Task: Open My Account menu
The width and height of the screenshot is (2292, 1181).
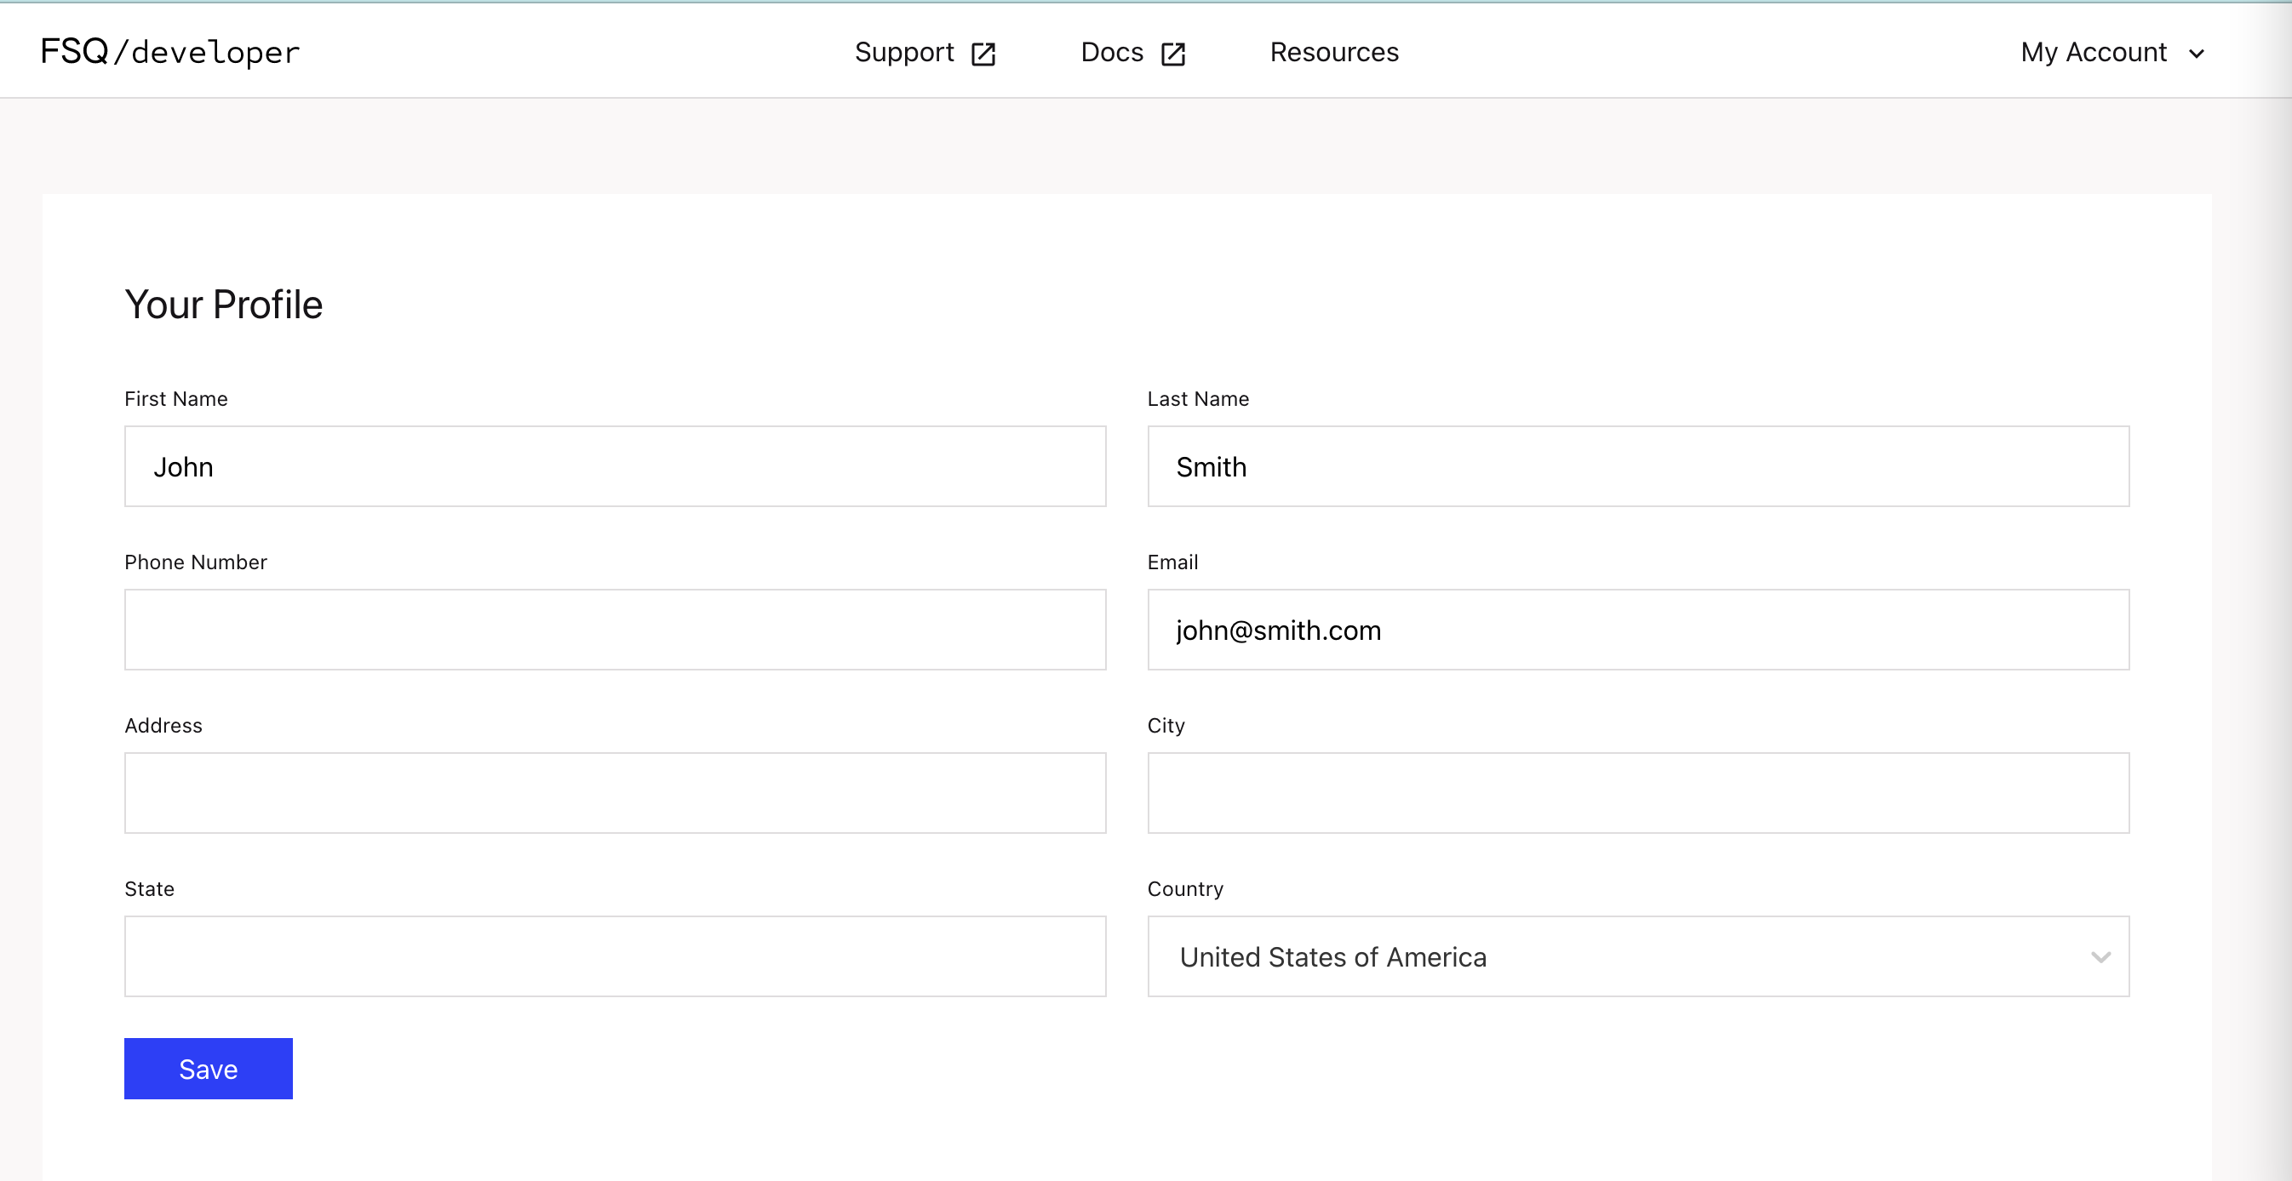Action: [2094, 53]
